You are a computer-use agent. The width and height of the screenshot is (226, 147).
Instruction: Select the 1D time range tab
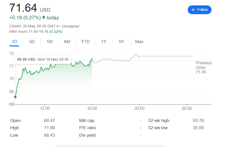click(x=14, y=42)
